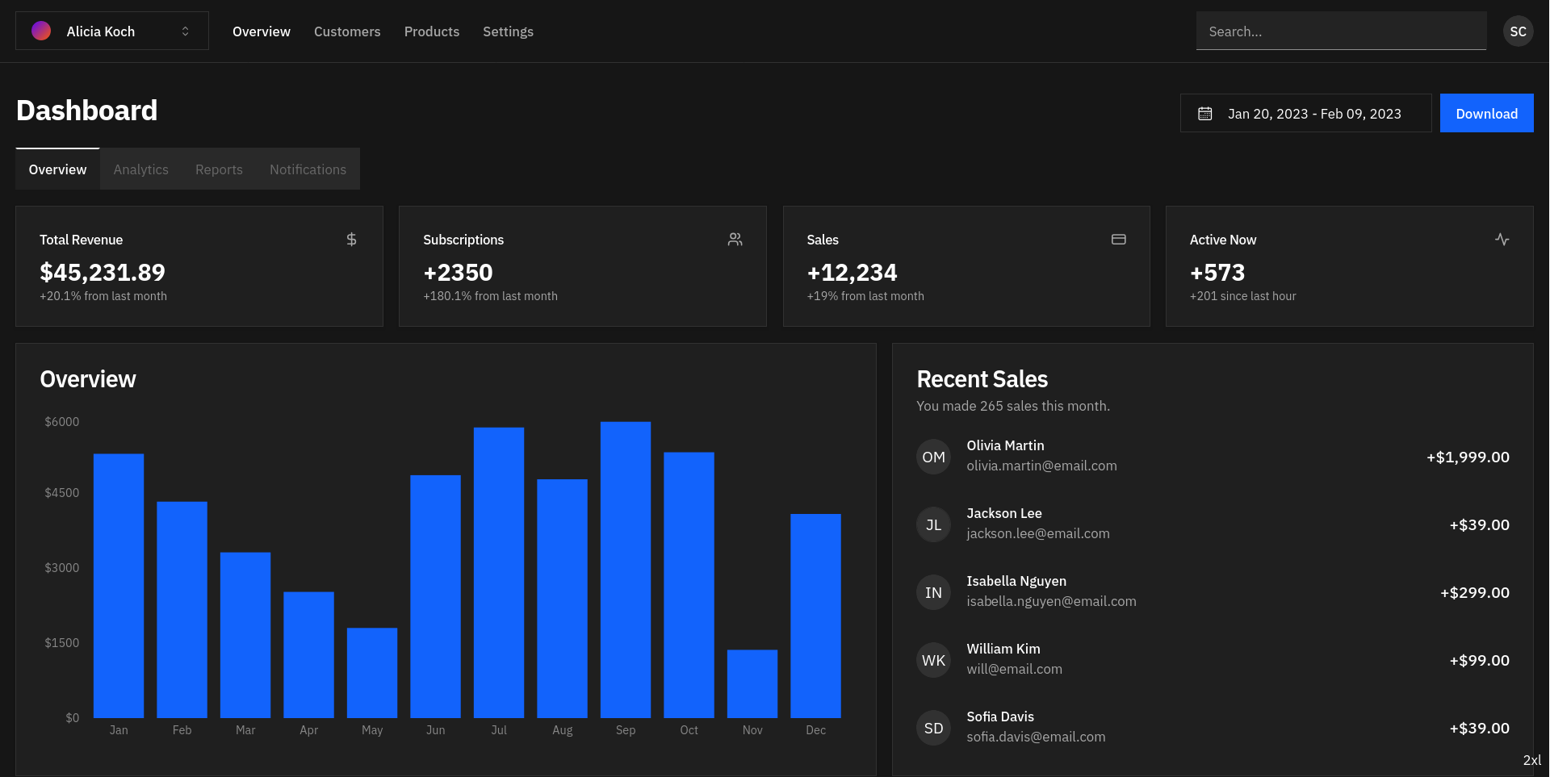The width and height of the screenshot is (1550, 777).
Task: Go to Overview in the top navigation
Action: coord(262,31)
